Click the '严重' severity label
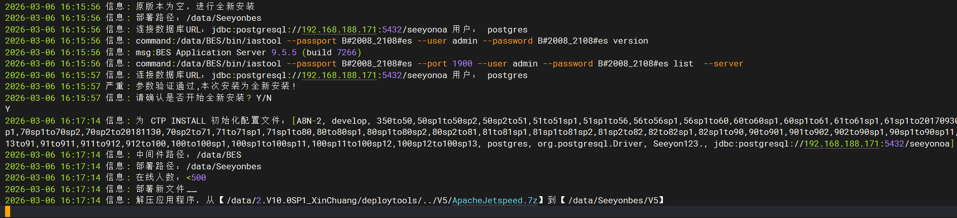 pos(114,86)
